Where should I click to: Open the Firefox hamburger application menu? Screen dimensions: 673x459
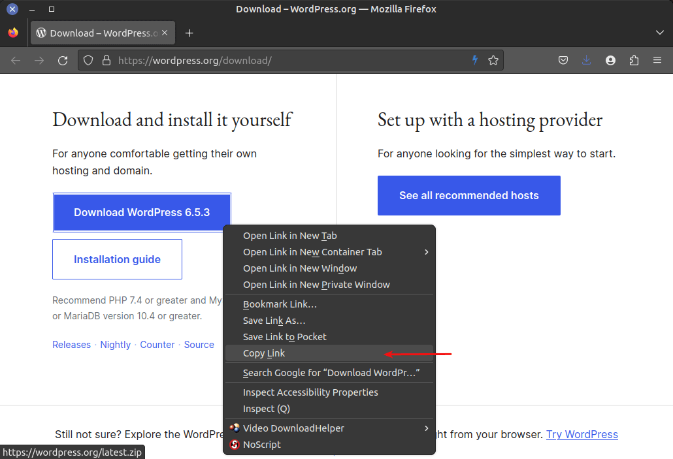[657, 61]
